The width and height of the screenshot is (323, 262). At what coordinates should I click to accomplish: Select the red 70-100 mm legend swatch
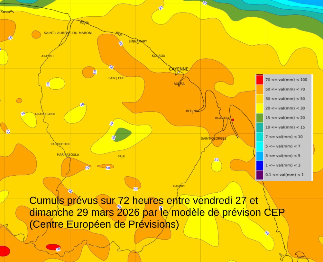pyautogui.click(x=260, y=80)
